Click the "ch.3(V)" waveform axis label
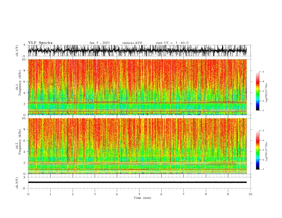The height and width of the screenshot is (218, 282). tap(17, 183)
